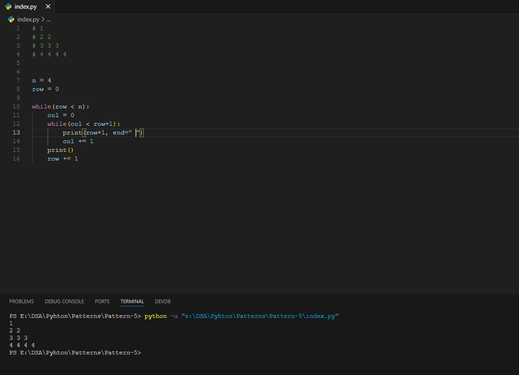
Task: Click line number 13 in the gutter
Action: pyautogui.click(x=16, y=133)
